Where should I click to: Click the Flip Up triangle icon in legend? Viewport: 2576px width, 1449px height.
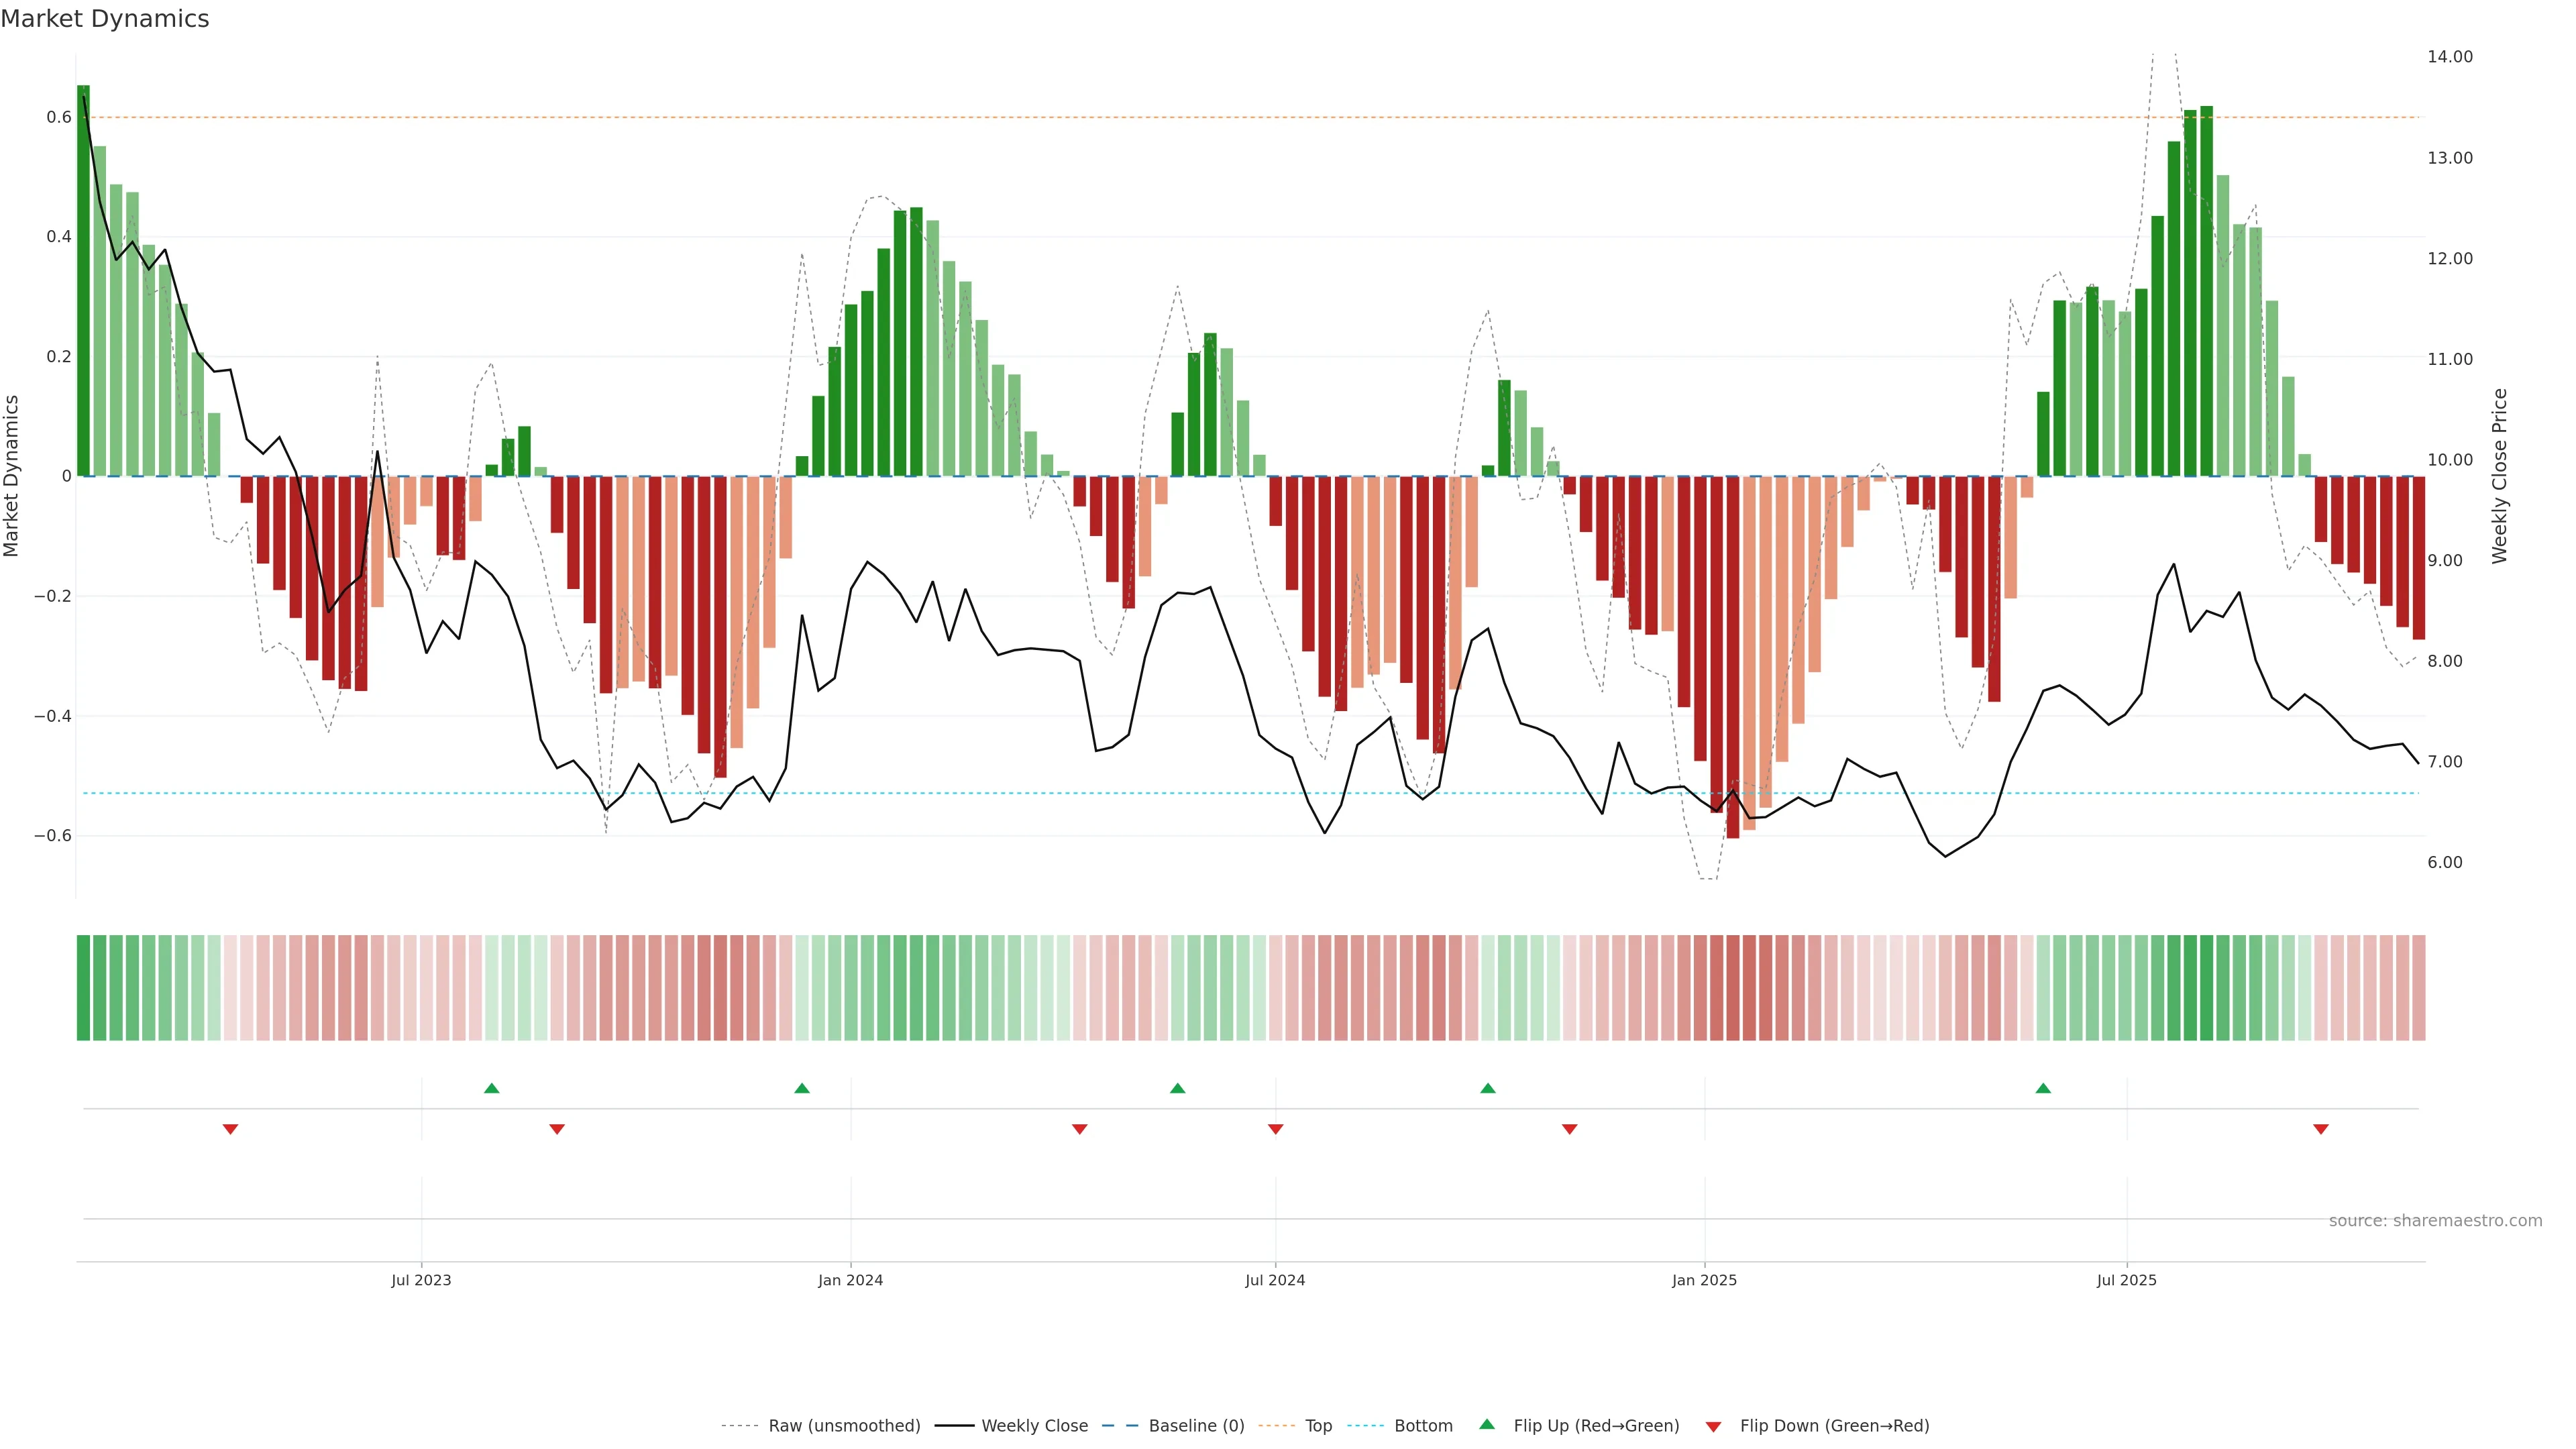(1487, 1424)
